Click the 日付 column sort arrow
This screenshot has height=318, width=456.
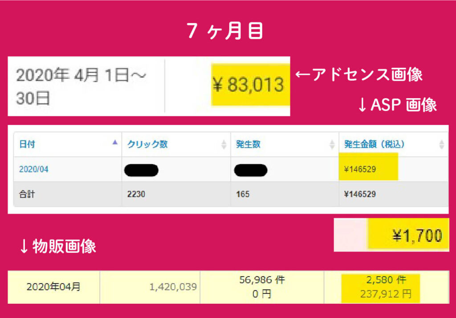tap(115, 142)
